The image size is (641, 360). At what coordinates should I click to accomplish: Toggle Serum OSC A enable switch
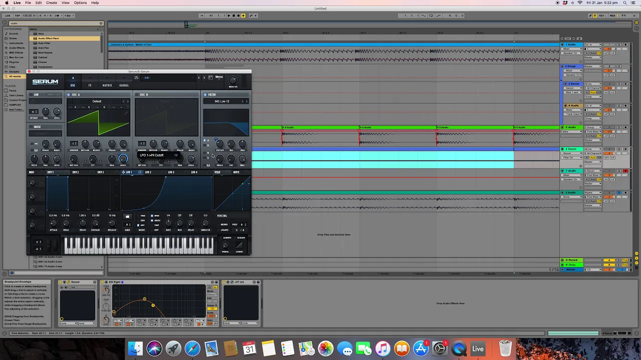pyautogui.click(x=70, y=94)
